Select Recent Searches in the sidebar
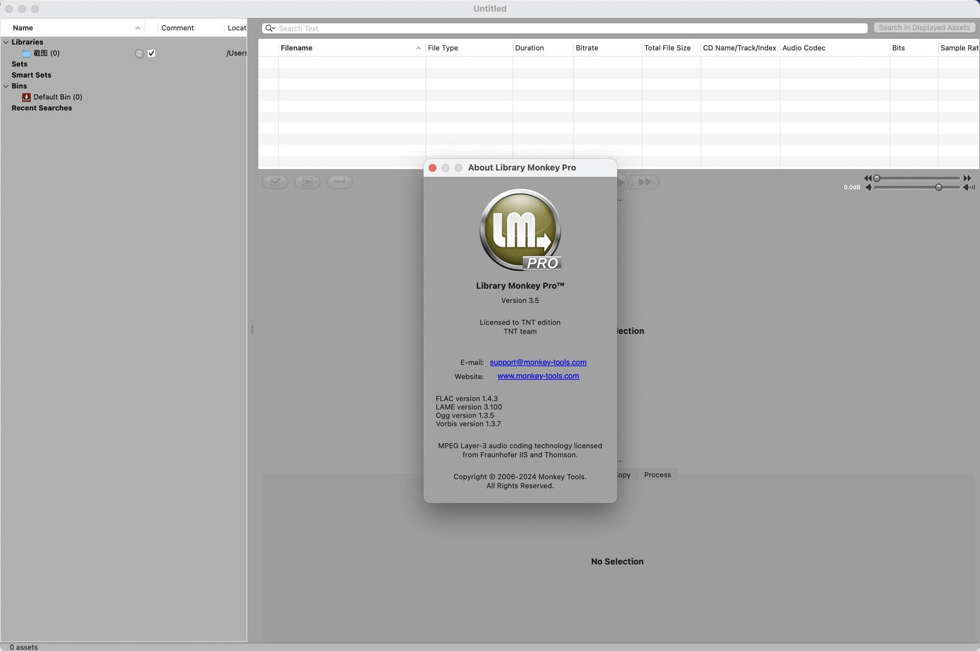The image size is (980, 651). (x=42, y=108)
